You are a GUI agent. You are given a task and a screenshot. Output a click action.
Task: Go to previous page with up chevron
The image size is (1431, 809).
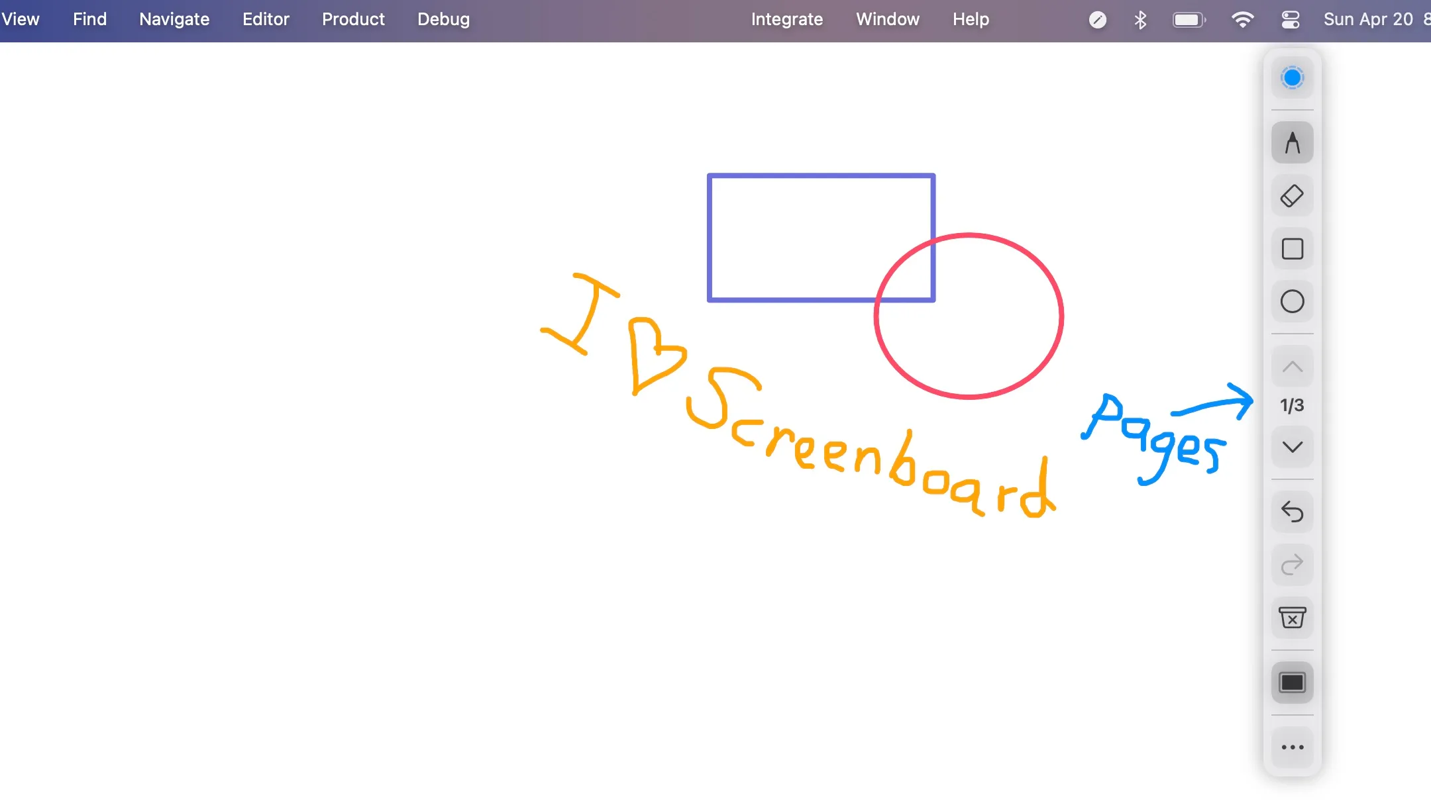click(1292, 367)
